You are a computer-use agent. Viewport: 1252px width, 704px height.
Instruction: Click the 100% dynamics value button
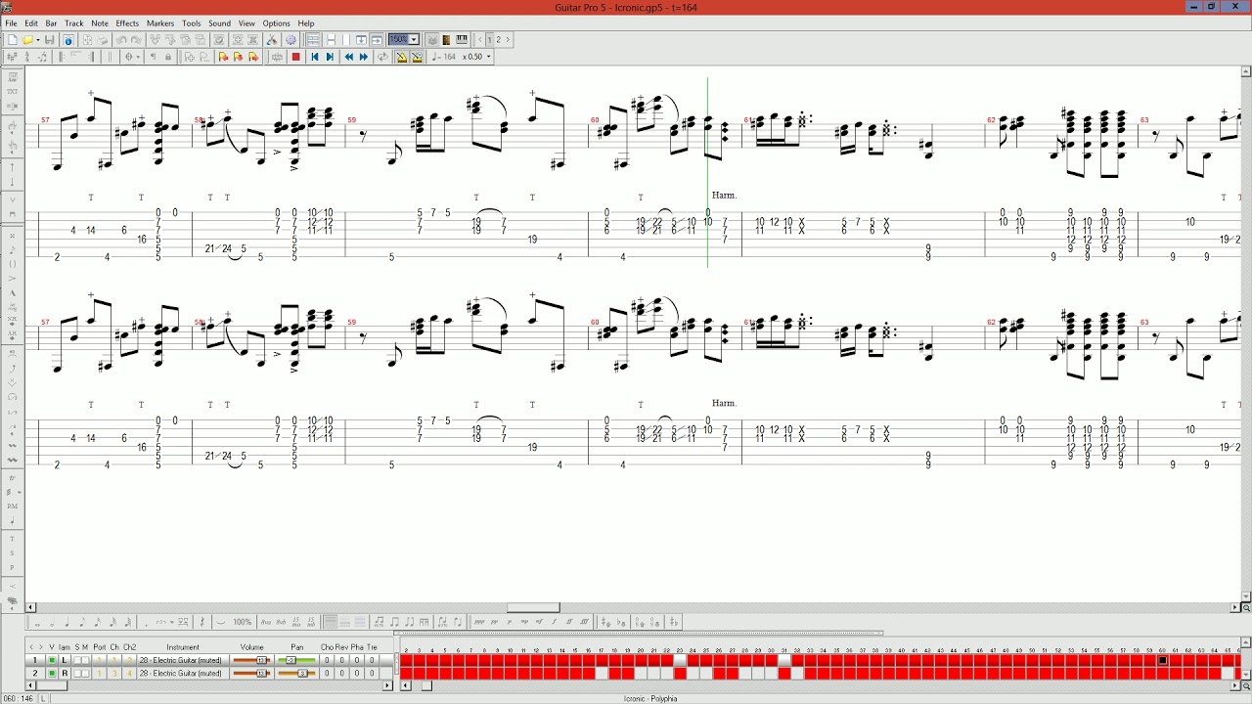coord(243,622)
